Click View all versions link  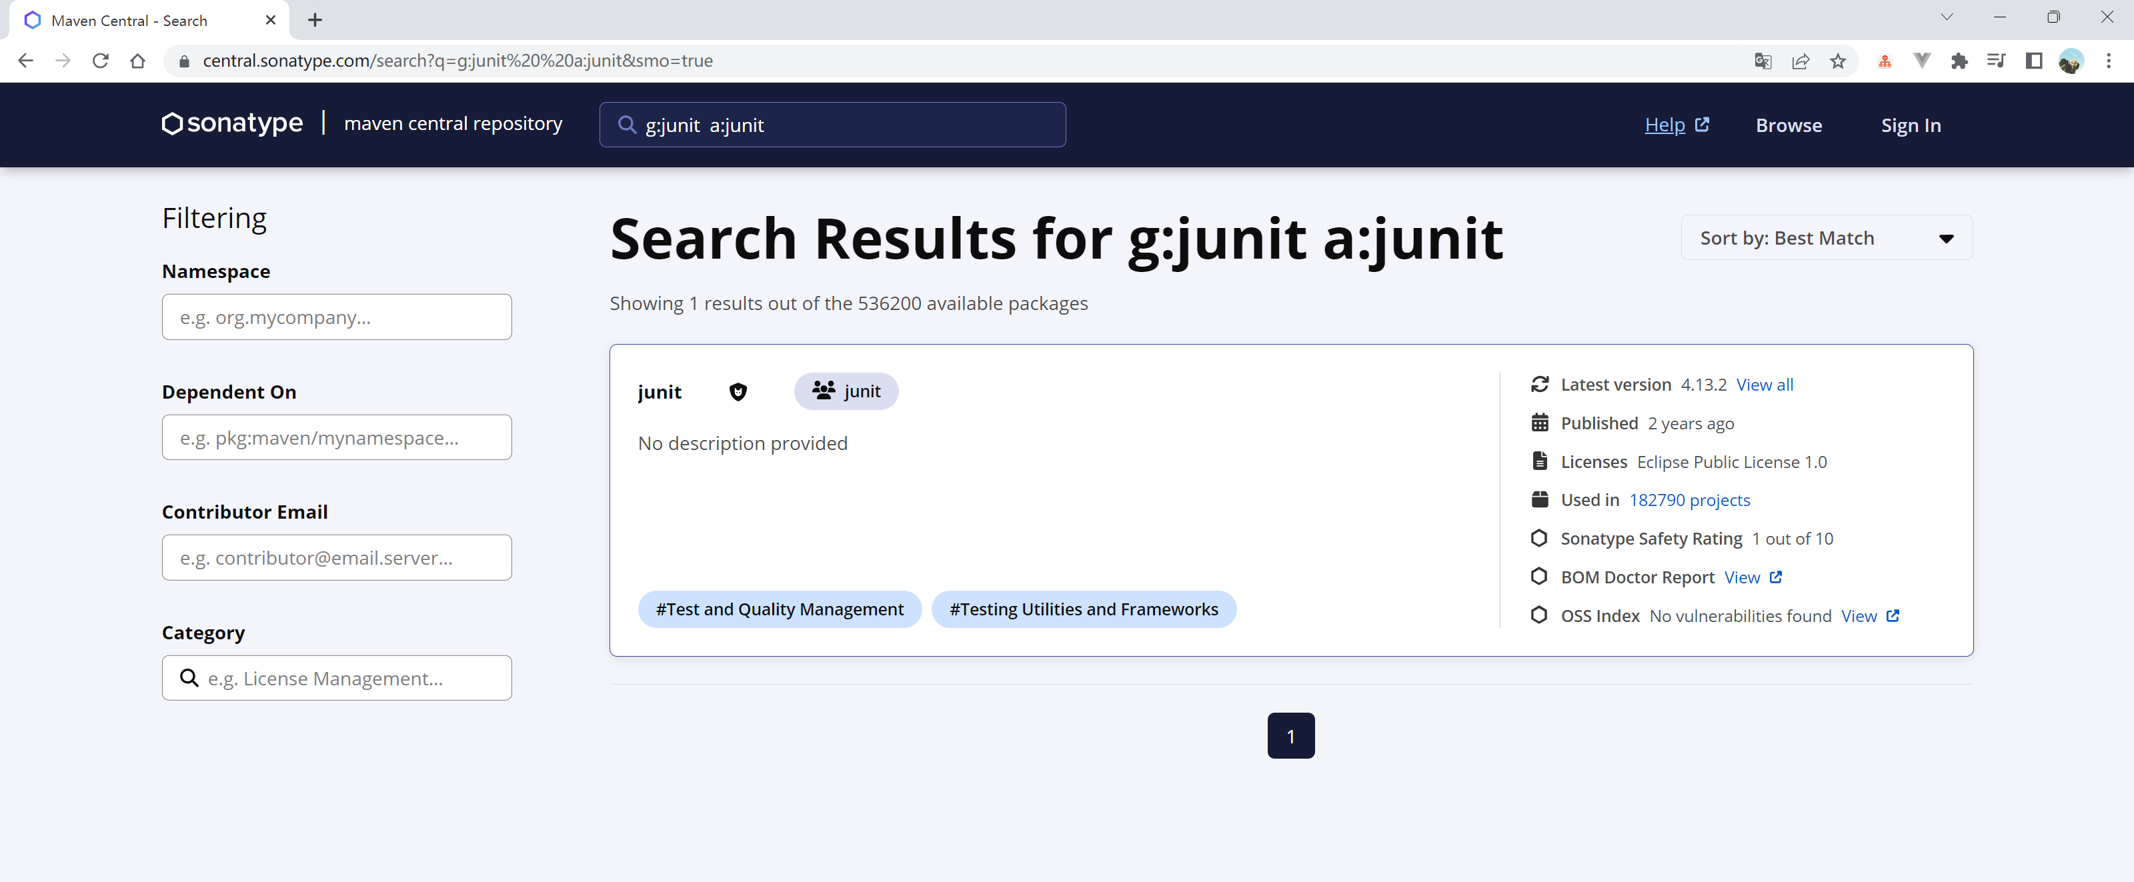[1764, 384]
